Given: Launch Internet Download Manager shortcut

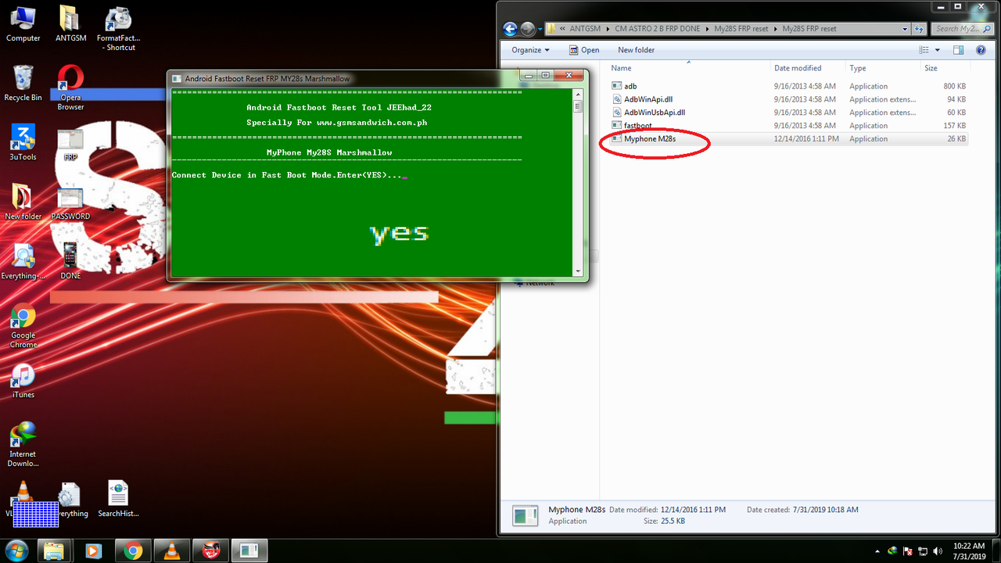Looking at the screenshot, I should point(23,444).
